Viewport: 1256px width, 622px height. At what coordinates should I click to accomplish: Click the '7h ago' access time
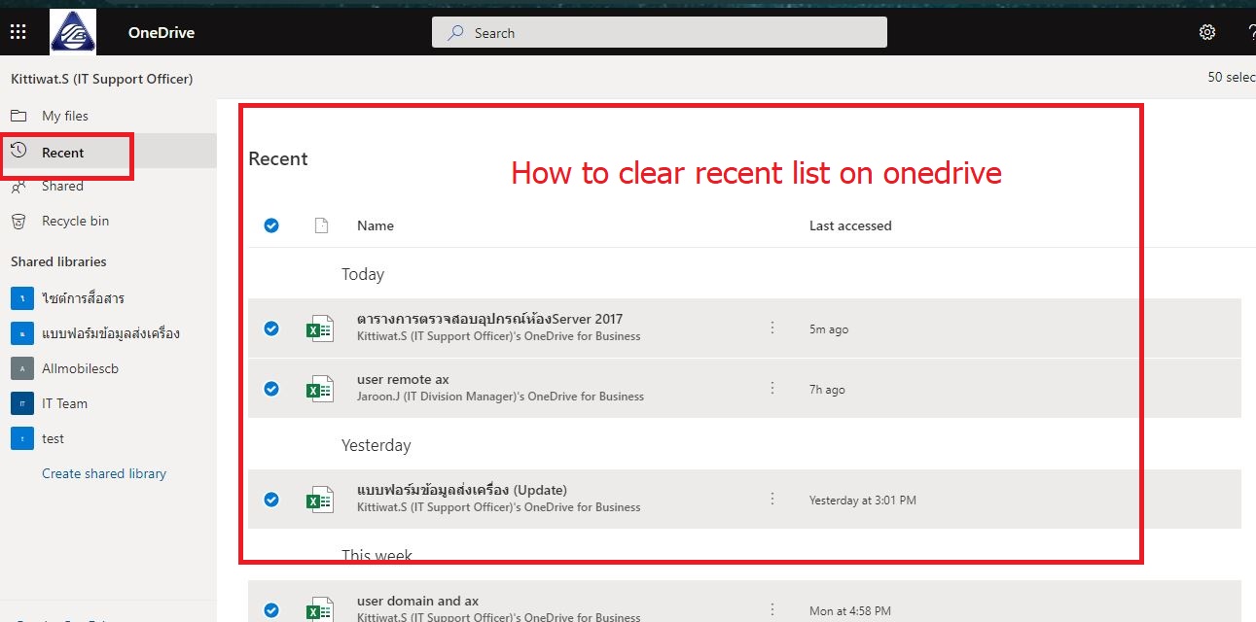tap(827, 390)
